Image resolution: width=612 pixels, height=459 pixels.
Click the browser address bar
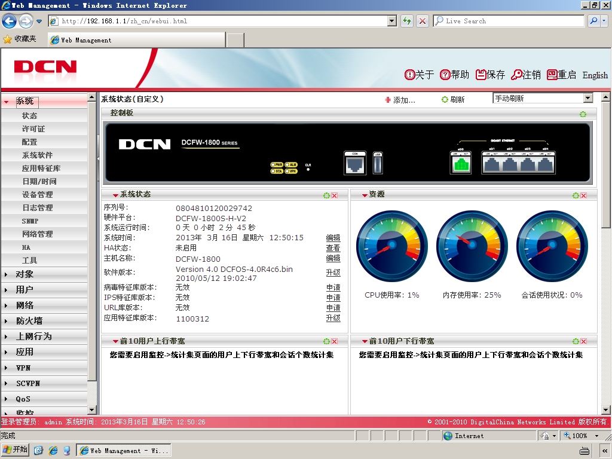coord(222,21)
